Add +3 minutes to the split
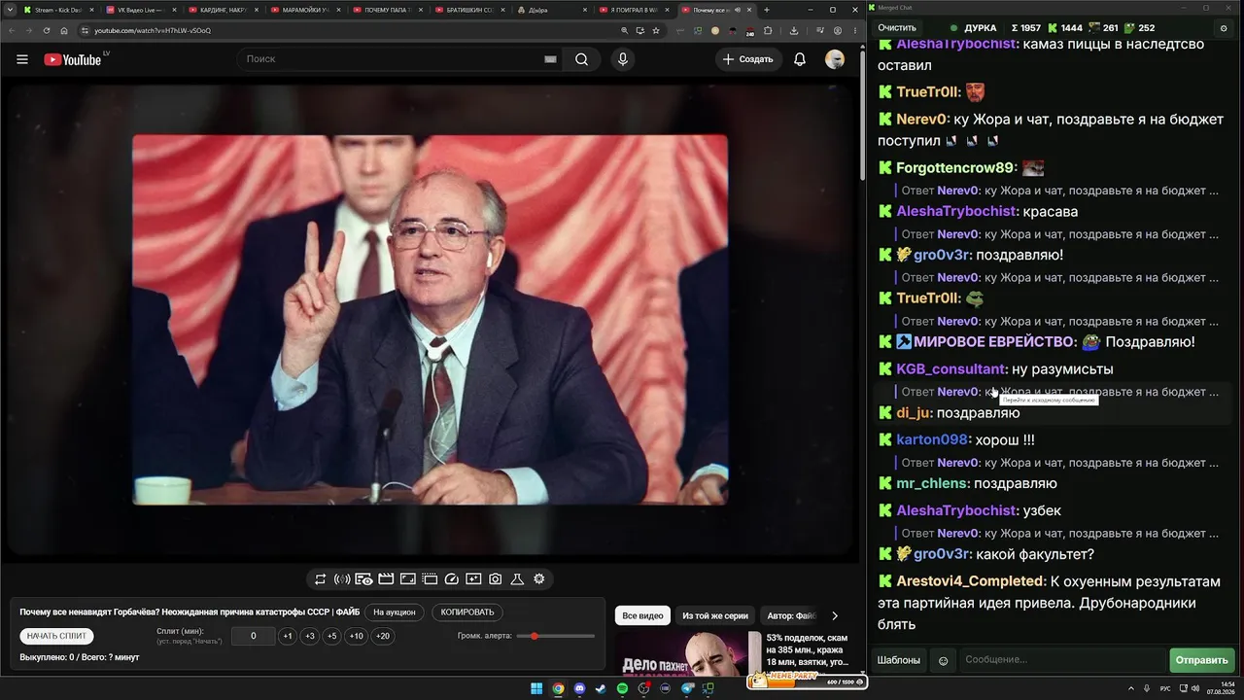1244x700 pixels. (310, 636)
